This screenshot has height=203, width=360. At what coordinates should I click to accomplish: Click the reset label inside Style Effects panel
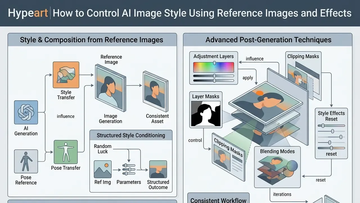331,154
